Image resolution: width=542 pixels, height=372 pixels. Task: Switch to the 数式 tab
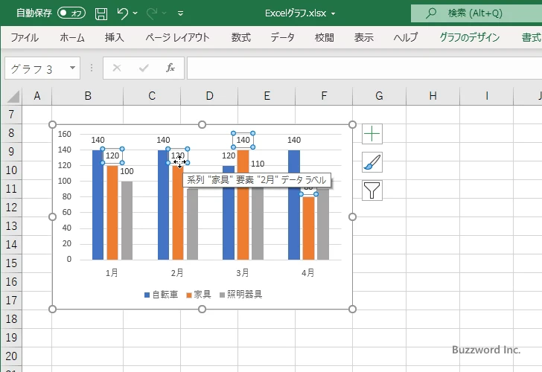click(x=241, y=37)
